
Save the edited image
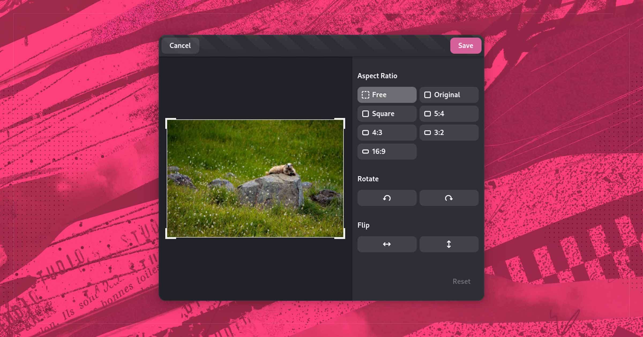tap(465, 46)
